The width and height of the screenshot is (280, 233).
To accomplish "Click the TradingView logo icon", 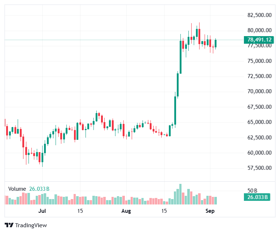I will [x=9, y=225].
